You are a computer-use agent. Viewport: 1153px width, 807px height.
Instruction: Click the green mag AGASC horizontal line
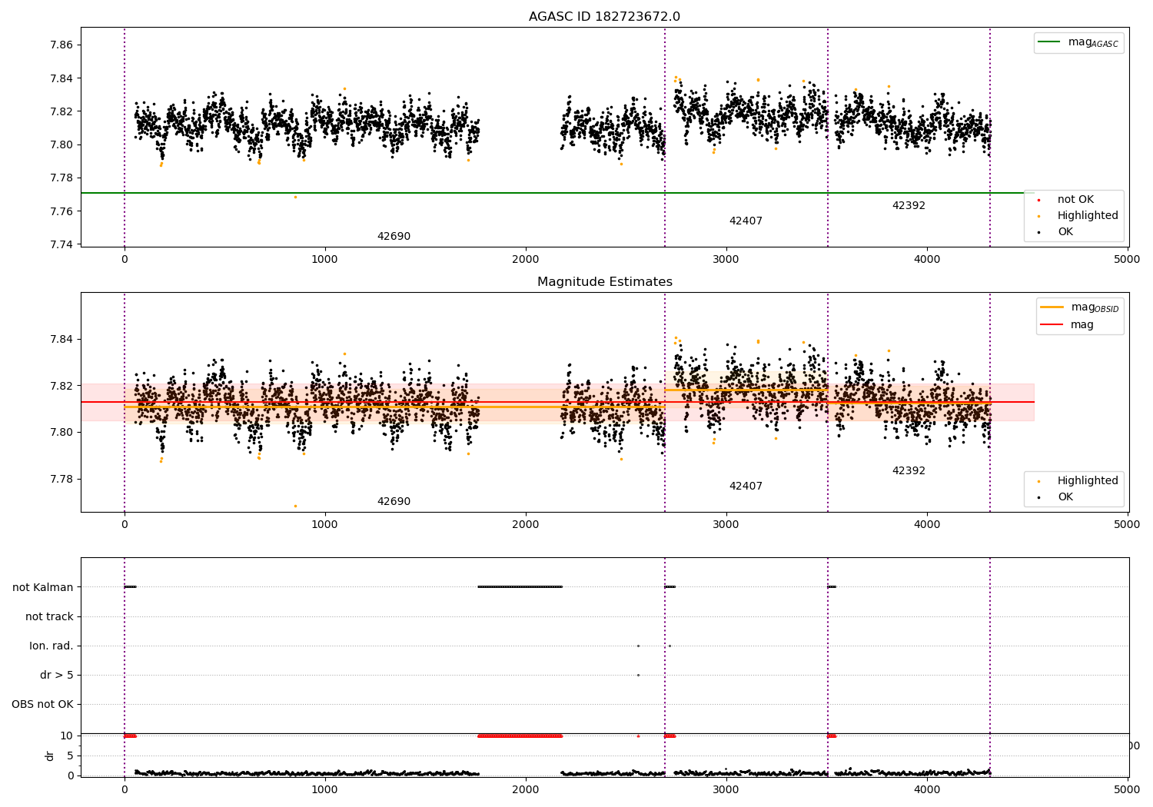point(557,193)
